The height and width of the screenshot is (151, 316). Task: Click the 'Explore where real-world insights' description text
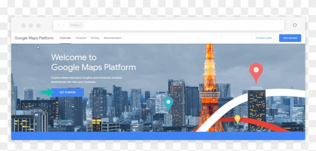[x=87, y=80]
